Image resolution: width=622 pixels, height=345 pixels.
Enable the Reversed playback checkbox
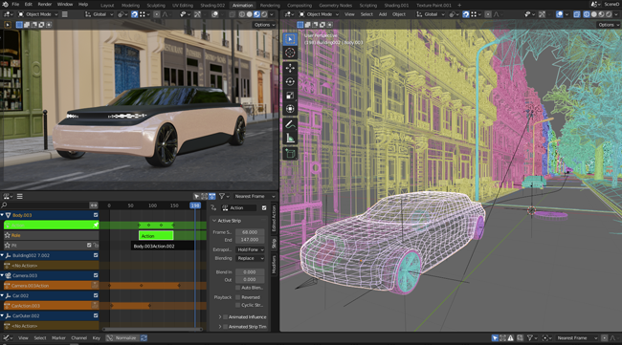pos(238,297)
